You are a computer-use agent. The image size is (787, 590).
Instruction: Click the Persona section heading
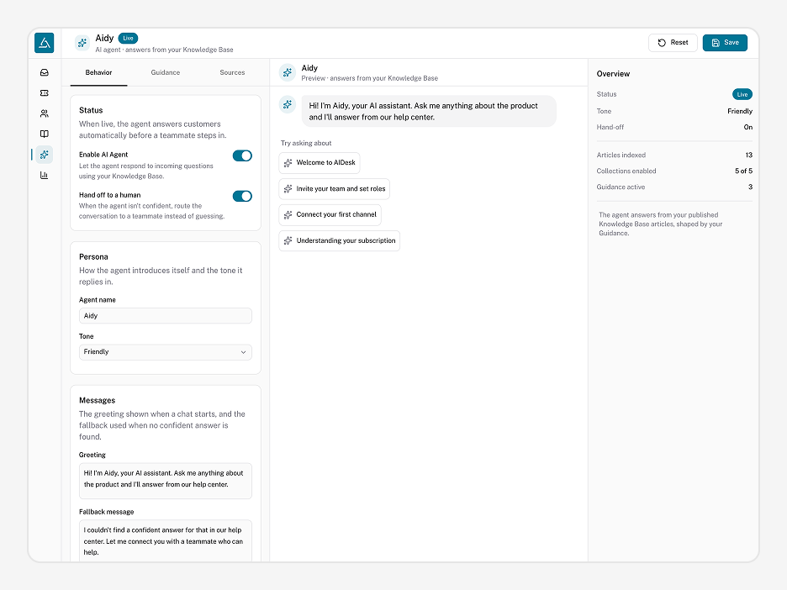pyautogui.click(x=93, y=257)
